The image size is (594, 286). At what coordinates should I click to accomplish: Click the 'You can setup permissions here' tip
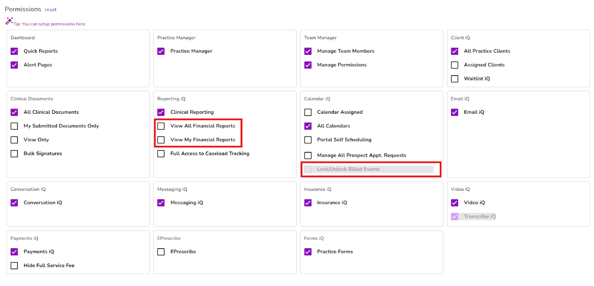(x=54, y=24)
